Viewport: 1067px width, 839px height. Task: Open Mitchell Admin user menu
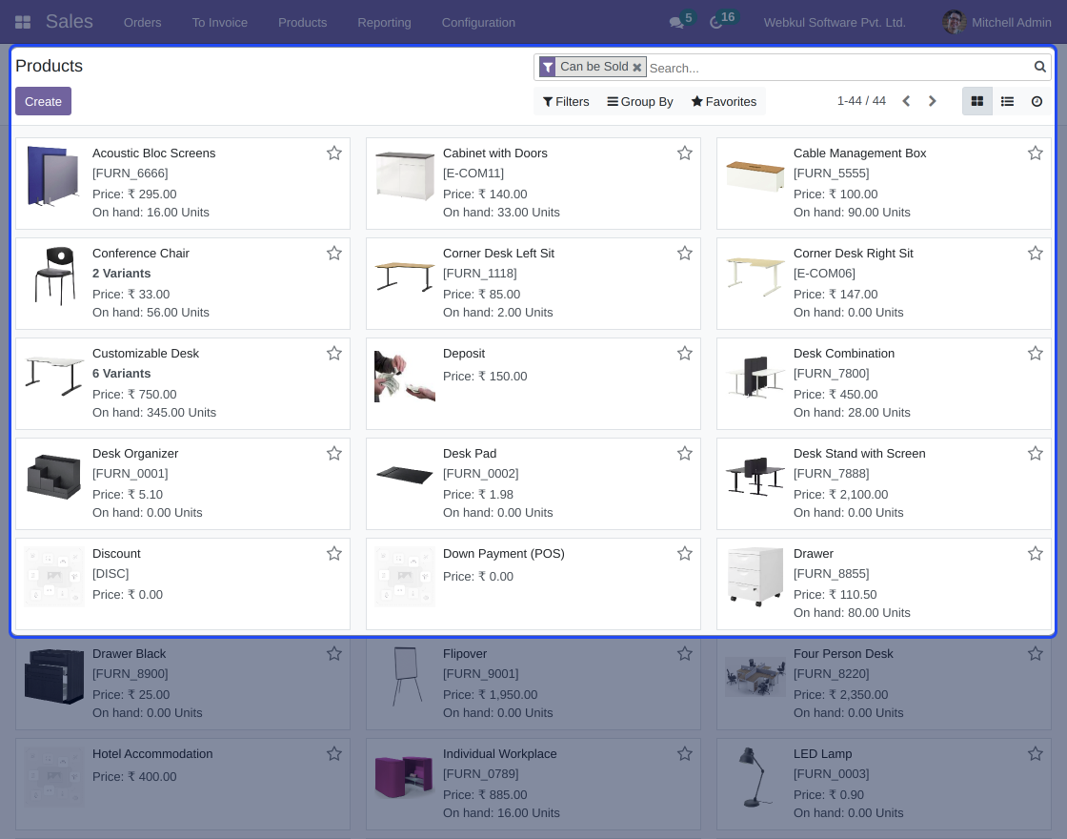(997, 23)
